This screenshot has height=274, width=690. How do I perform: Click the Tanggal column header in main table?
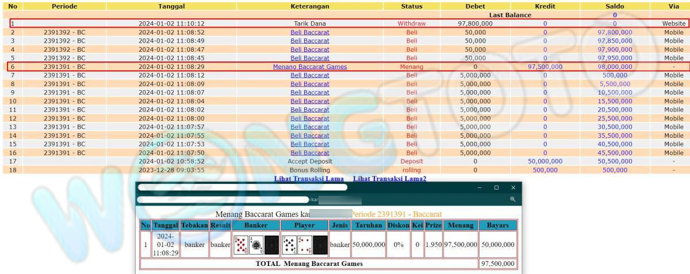pyautogui.click(x=171, y=6)
